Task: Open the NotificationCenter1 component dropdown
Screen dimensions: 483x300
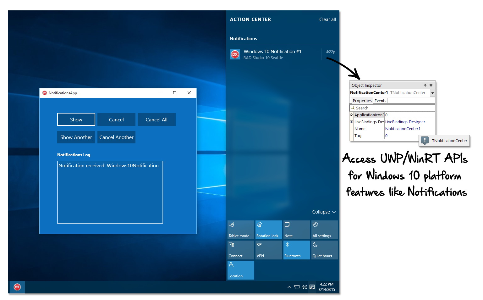Action: (432, 93)
